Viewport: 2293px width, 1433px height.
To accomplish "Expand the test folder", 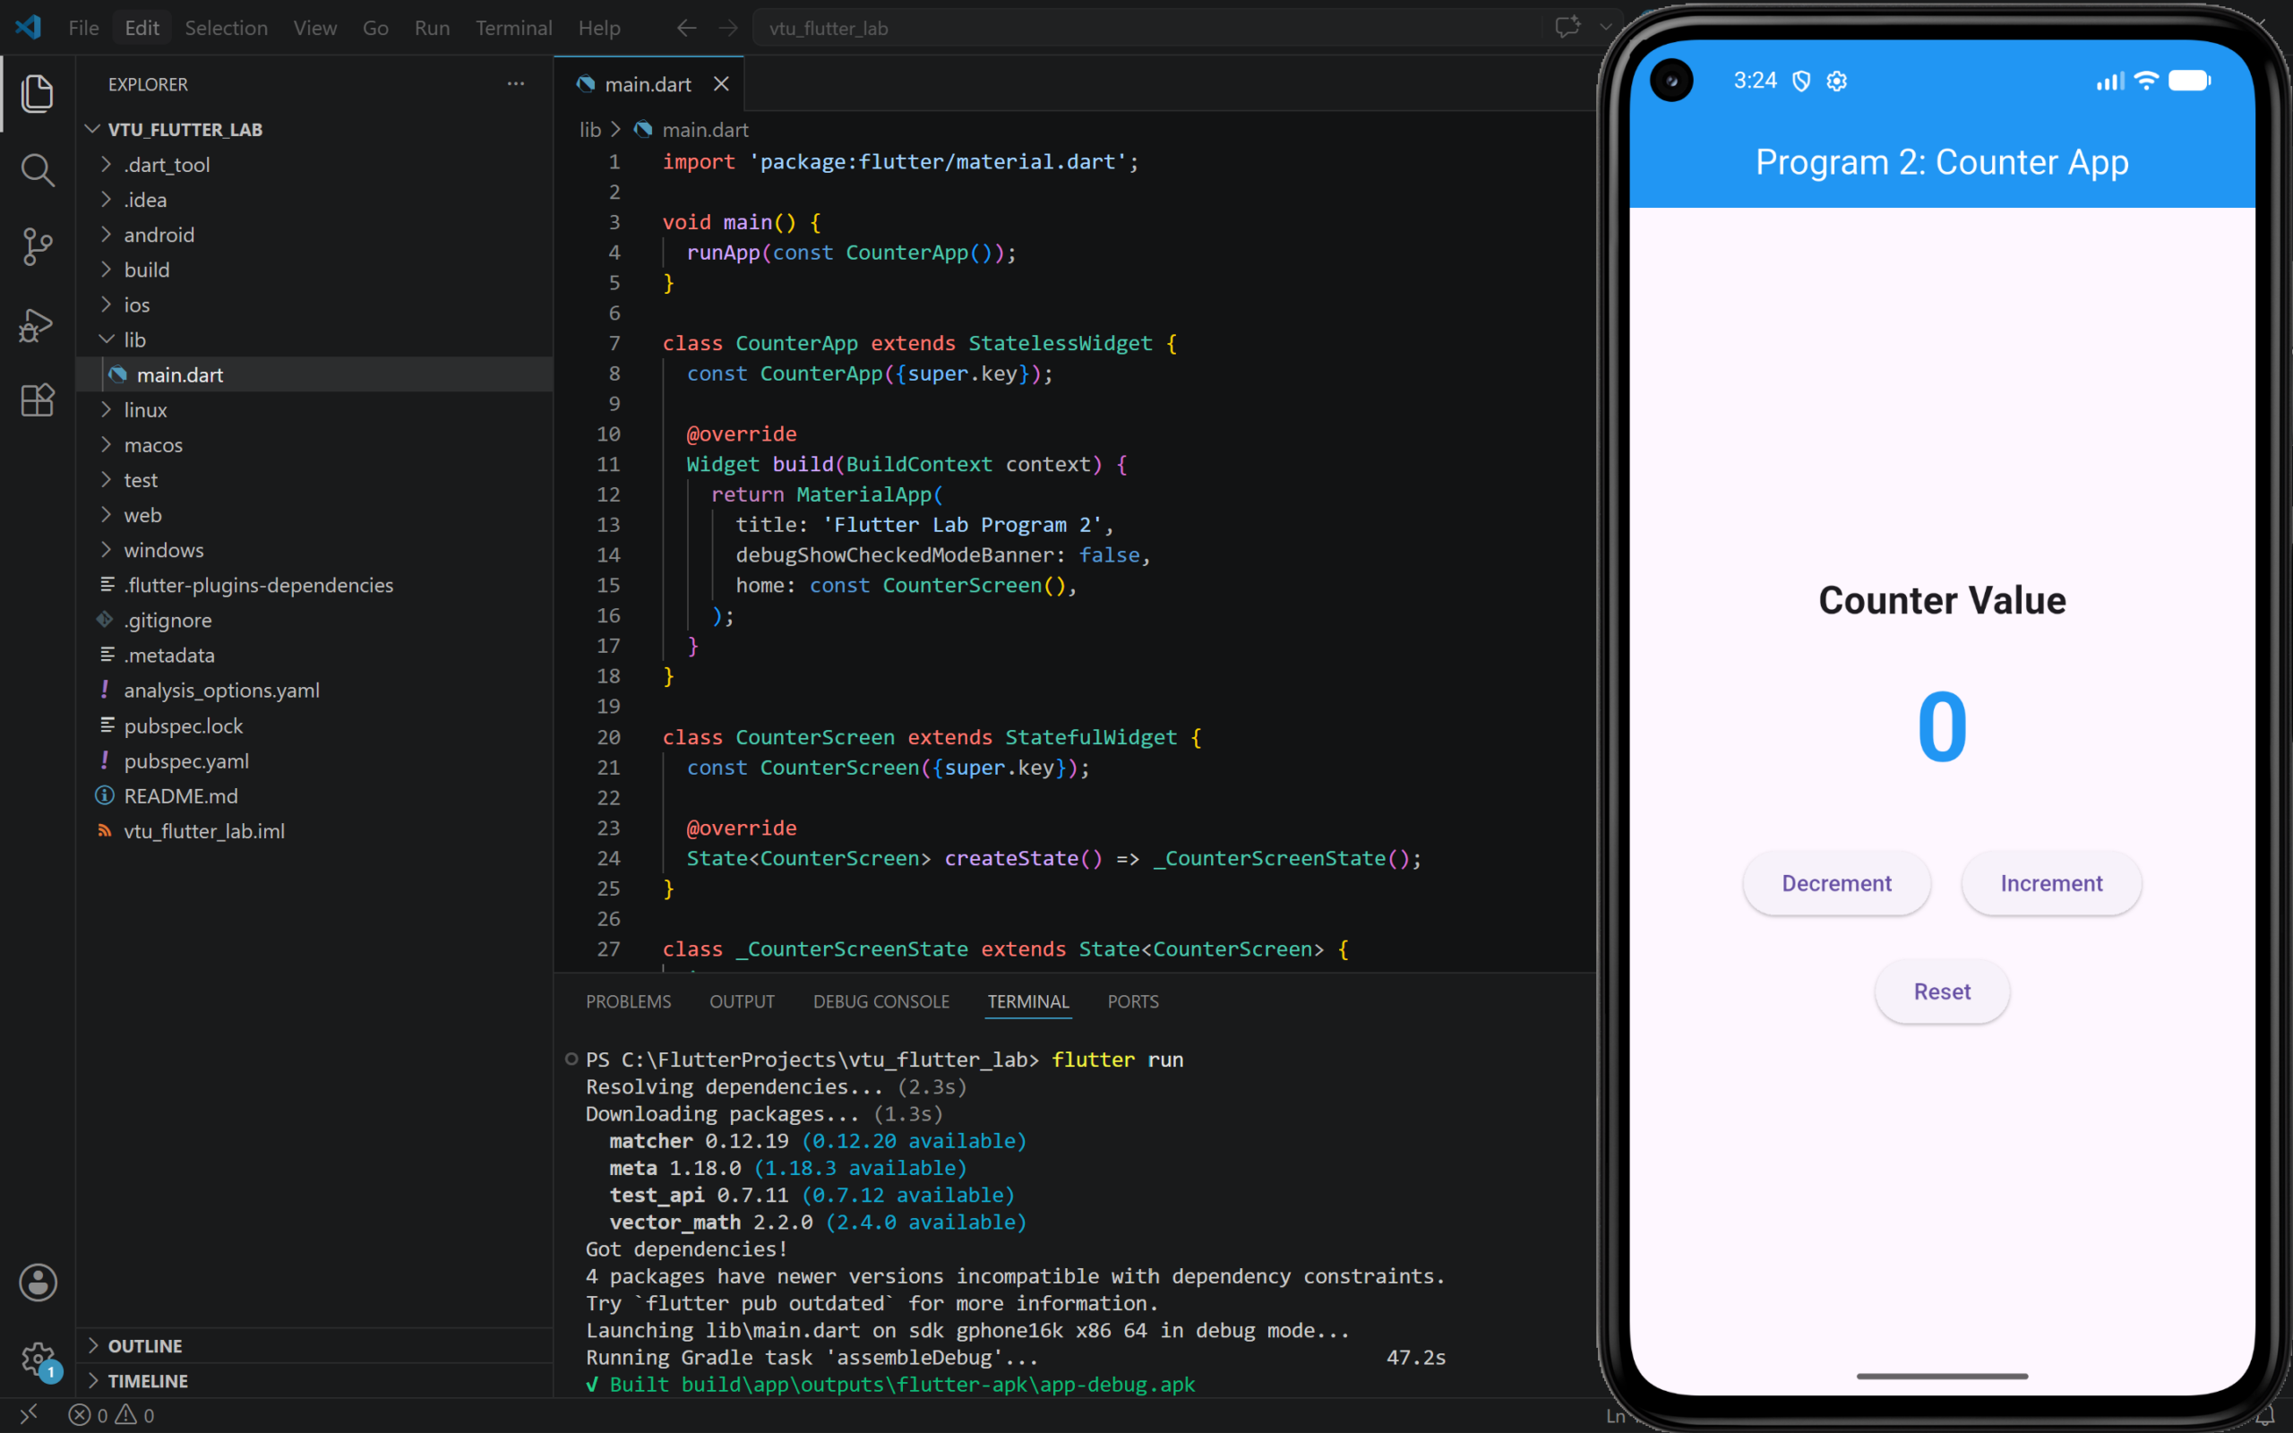I will [x=106, y=479].
